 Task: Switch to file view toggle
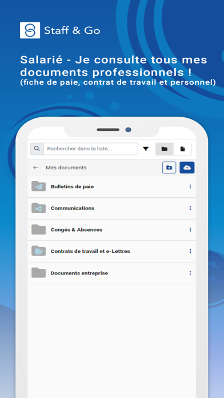tap(183, 149)
